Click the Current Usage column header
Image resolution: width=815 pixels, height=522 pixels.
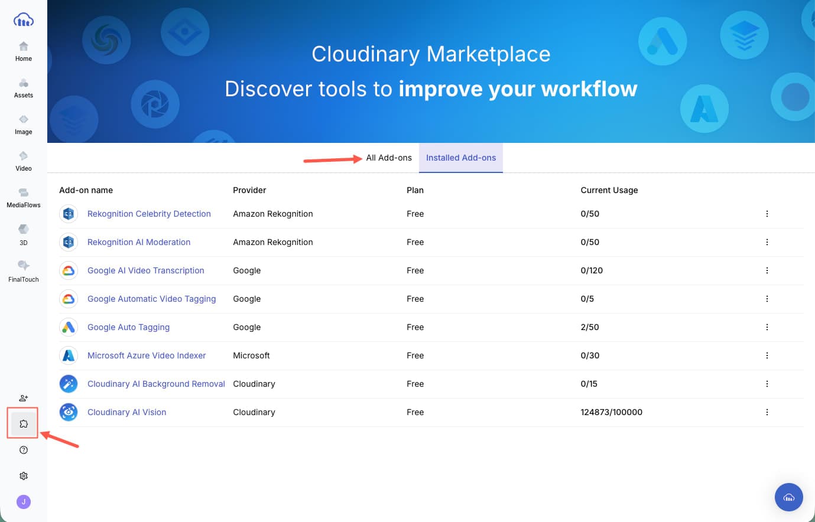(x=609, y=190)
